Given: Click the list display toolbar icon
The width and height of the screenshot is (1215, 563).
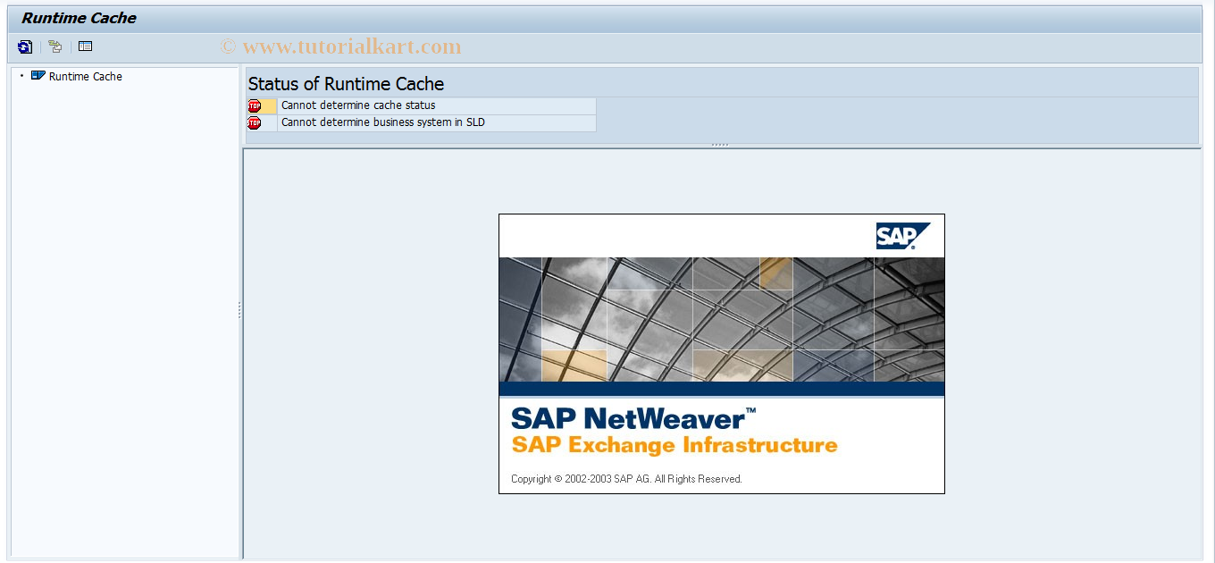Looking at the screenshot, I should click(86, 46).
